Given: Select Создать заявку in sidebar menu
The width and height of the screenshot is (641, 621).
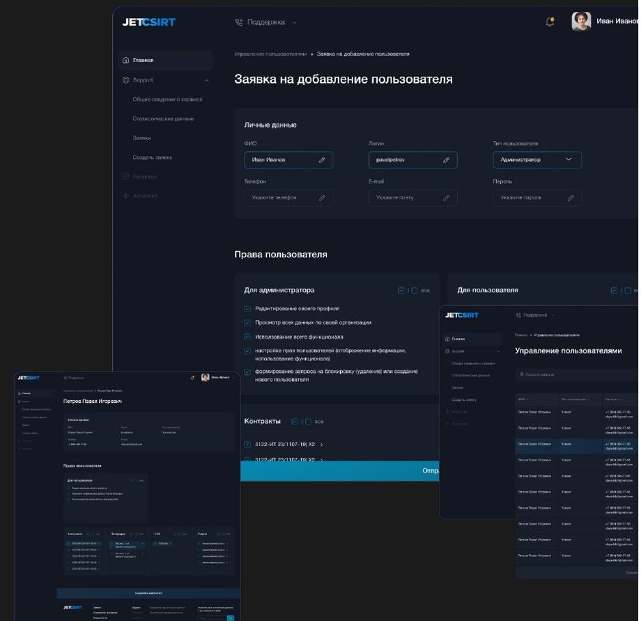Looking at the screenshot, I should [x=153, y=158].
